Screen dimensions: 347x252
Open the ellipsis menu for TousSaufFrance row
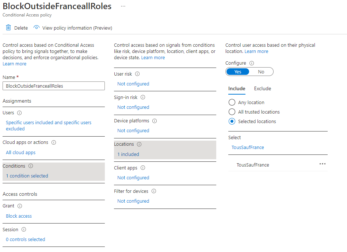click(322, 164)
